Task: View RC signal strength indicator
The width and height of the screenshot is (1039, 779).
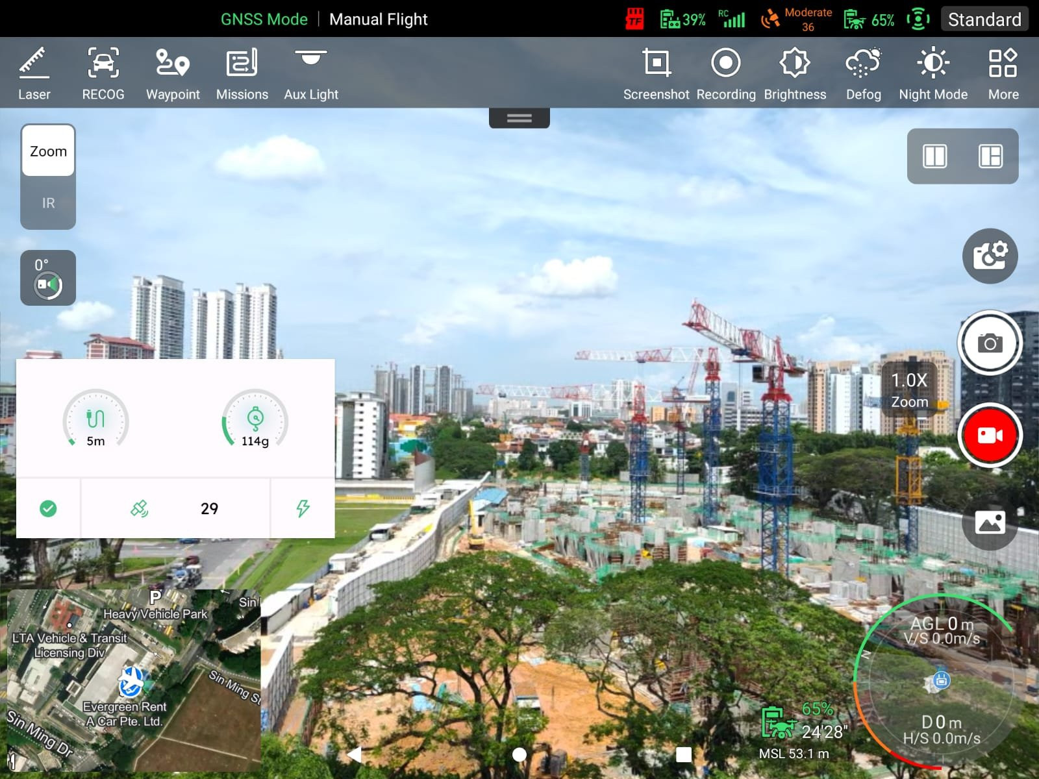Action: tap(732, 19)
